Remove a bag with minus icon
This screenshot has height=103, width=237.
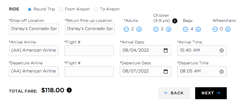coord(185,29)
